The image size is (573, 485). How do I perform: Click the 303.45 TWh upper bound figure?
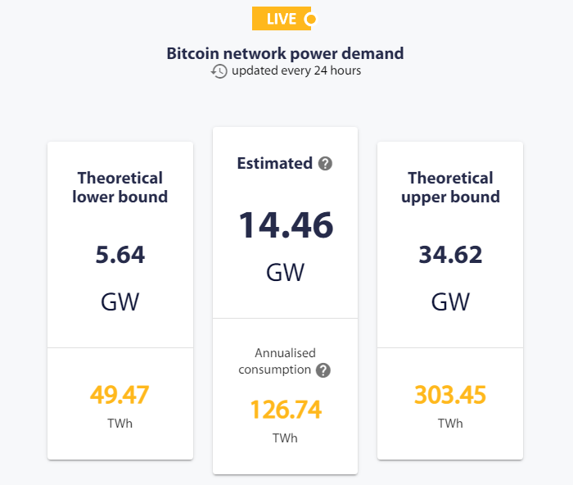click(x=450, y=395)
